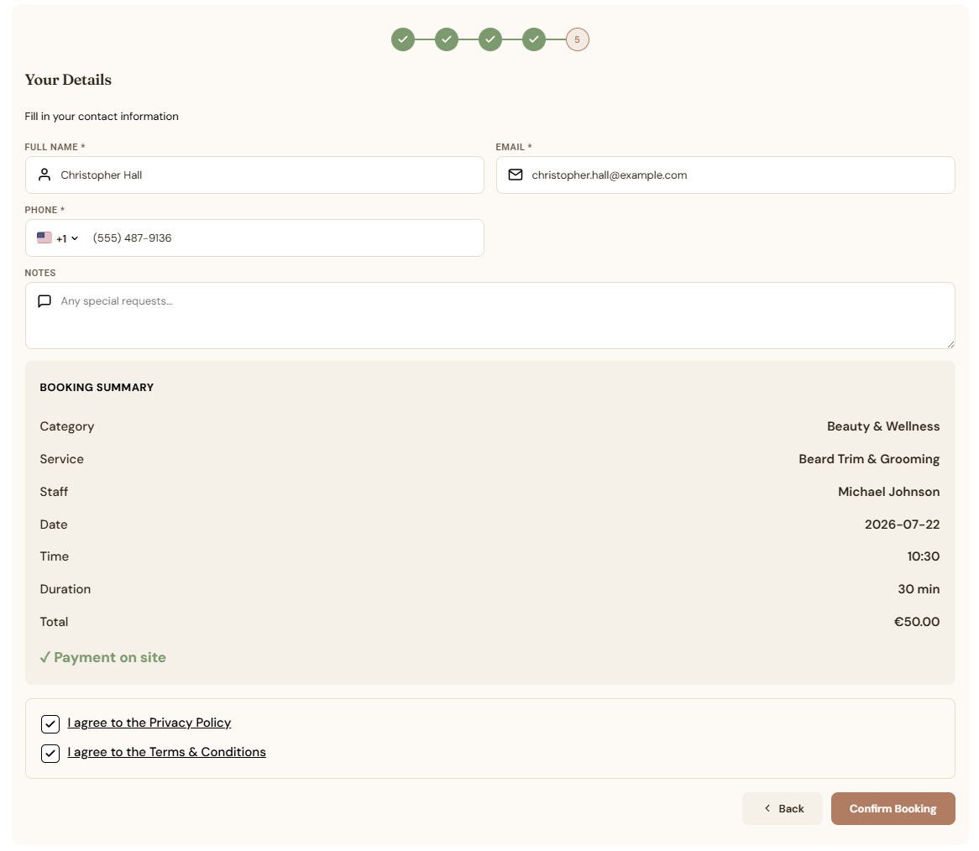This screenshot has width=979, height=851.
Task: Click the fourth completed step checkmark circle
Action: coord(534,39)
